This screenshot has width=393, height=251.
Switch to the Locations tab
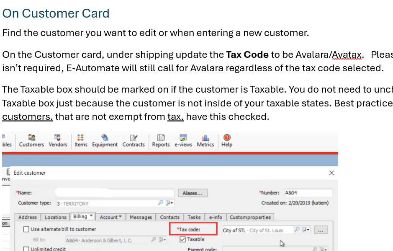pos(55,217)
